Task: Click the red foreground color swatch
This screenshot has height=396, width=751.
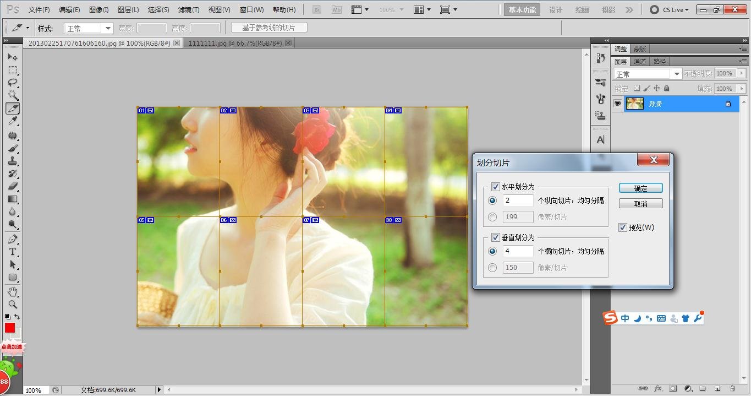Action: pos(10,328)
